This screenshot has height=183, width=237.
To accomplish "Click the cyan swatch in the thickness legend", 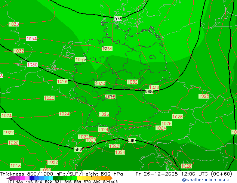I will [x=51, y=178].
